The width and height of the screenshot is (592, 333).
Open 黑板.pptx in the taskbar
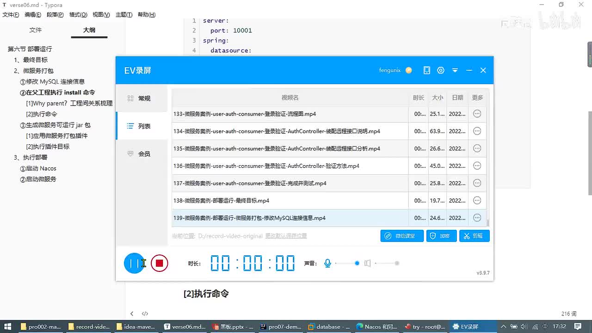(x=233, y=327)
